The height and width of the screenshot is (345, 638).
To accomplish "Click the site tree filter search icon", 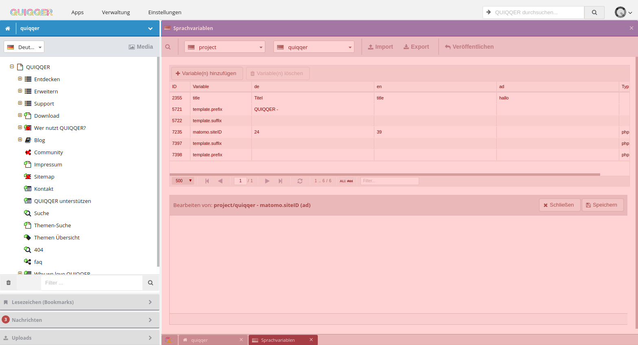I will [x=151, y=282].
